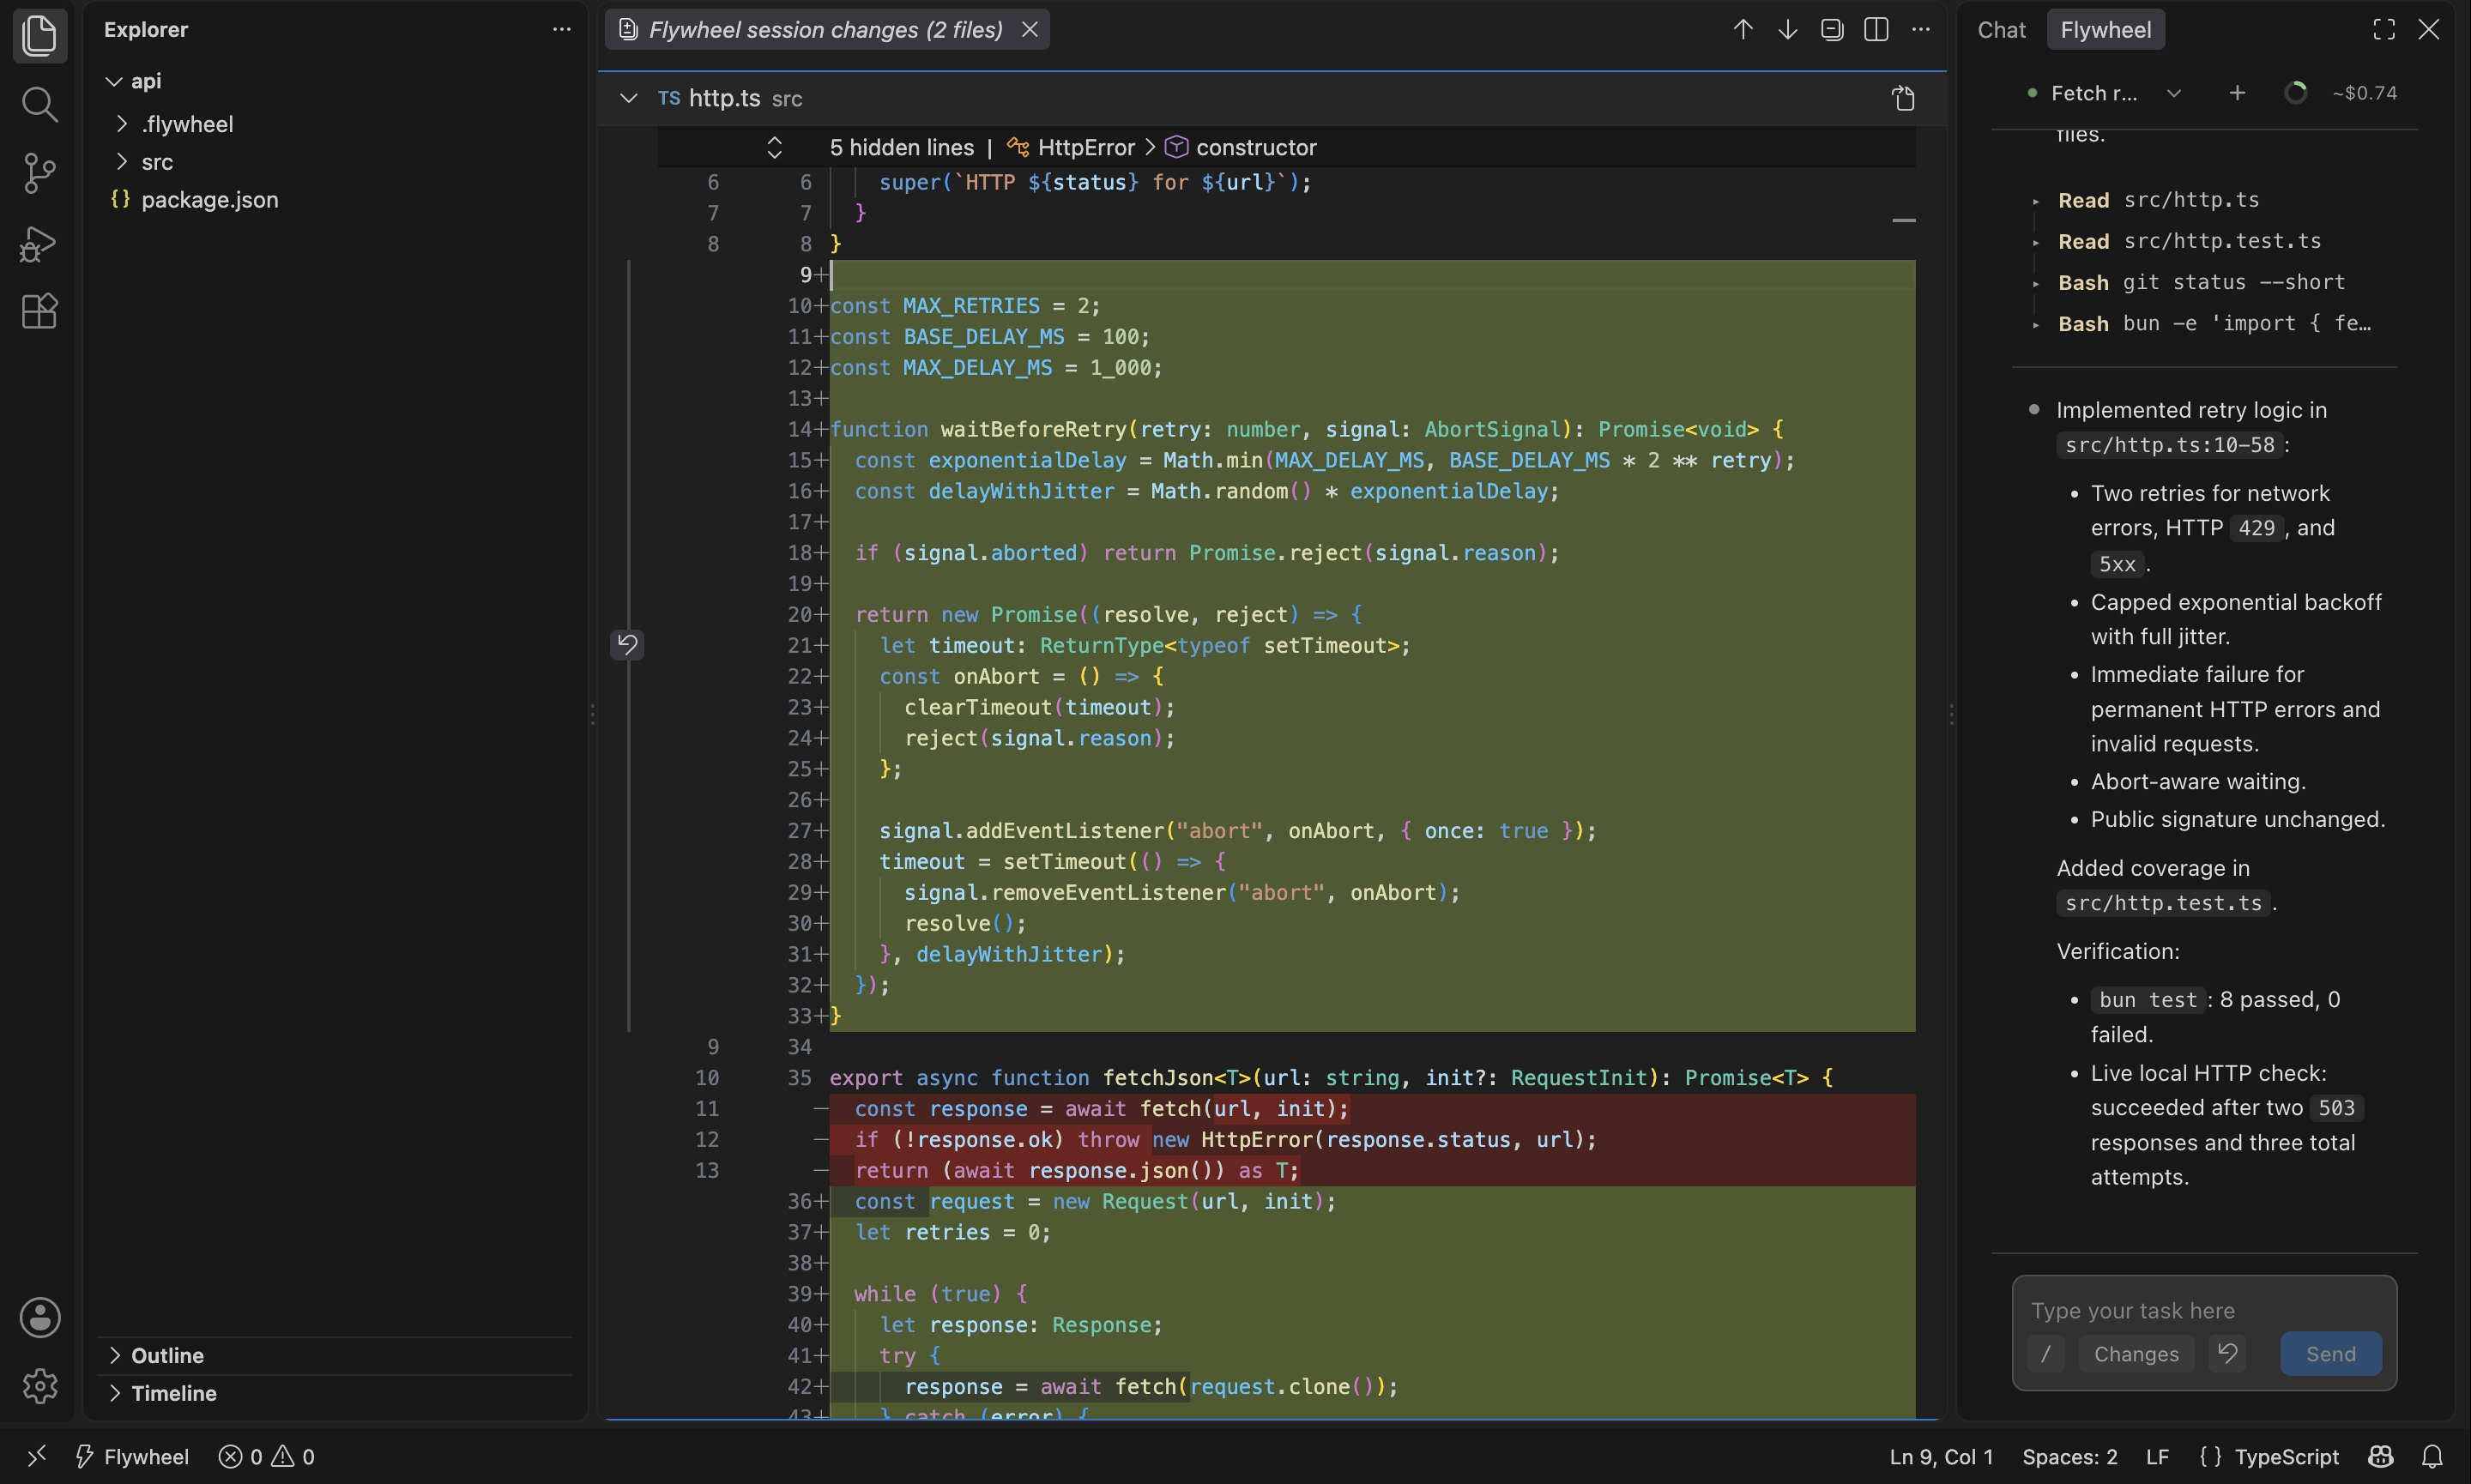Open the Accounts icon in activity bar
2471x1484 pixels.
click(39, 1317)
